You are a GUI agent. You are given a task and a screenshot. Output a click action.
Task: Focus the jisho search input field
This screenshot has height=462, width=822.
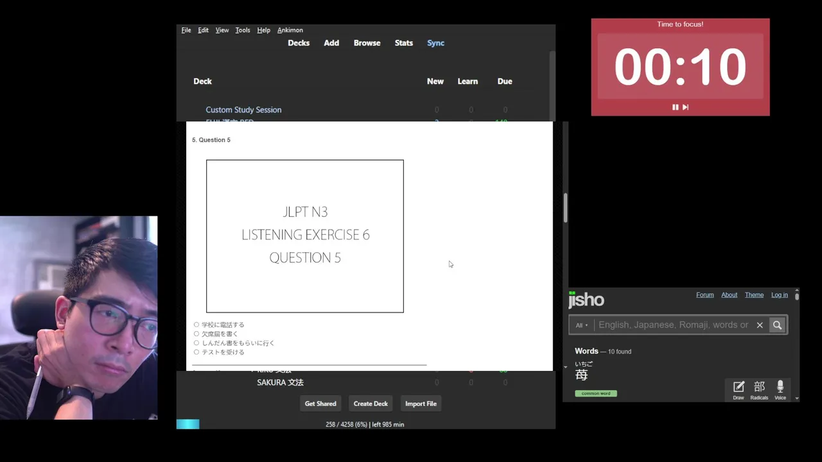674,325
